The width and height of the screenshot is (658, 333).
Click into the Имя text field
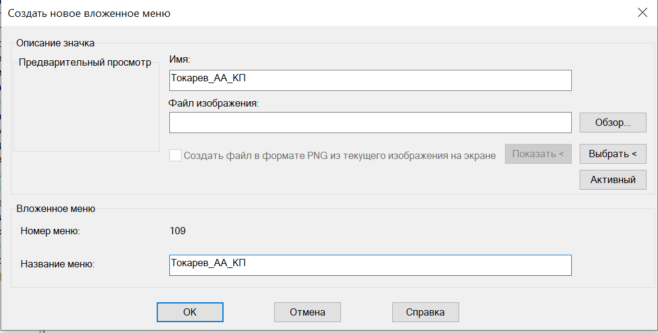point(370,80)
